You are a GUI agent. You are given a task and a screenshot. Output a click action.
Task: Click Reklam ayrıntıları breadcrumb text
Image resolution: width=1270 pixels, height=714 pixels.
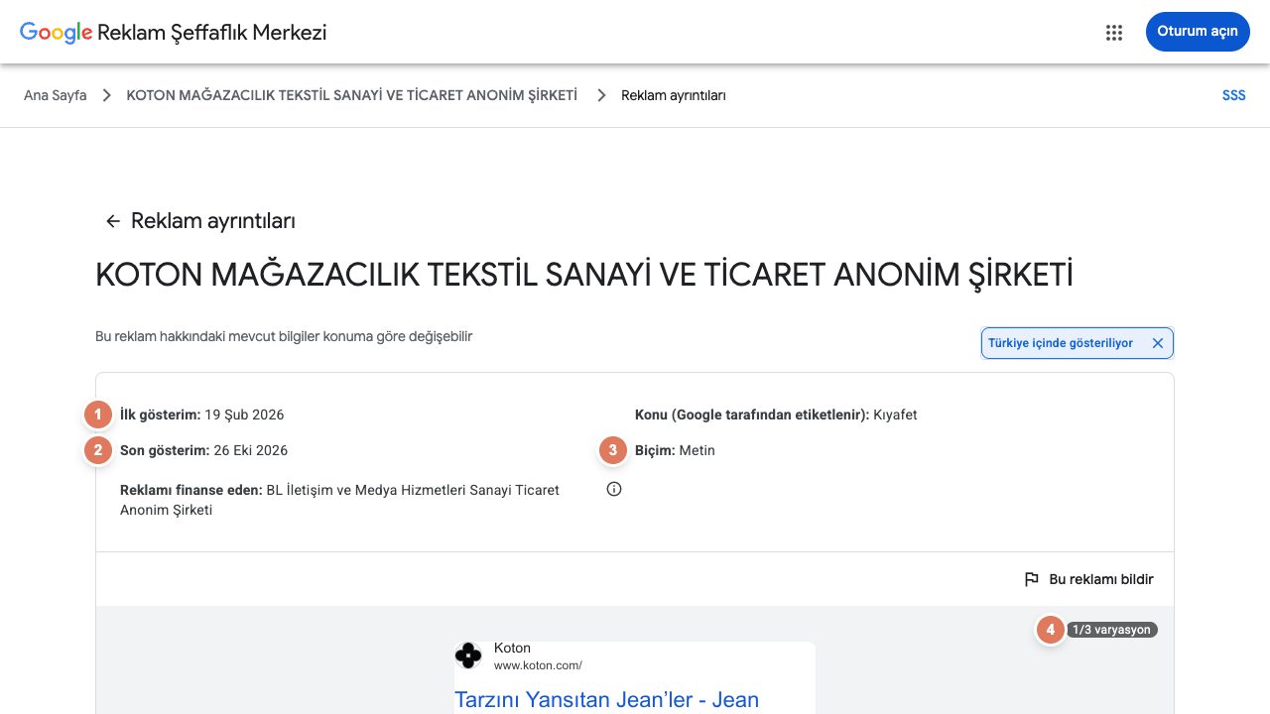(x=673, y=95)
